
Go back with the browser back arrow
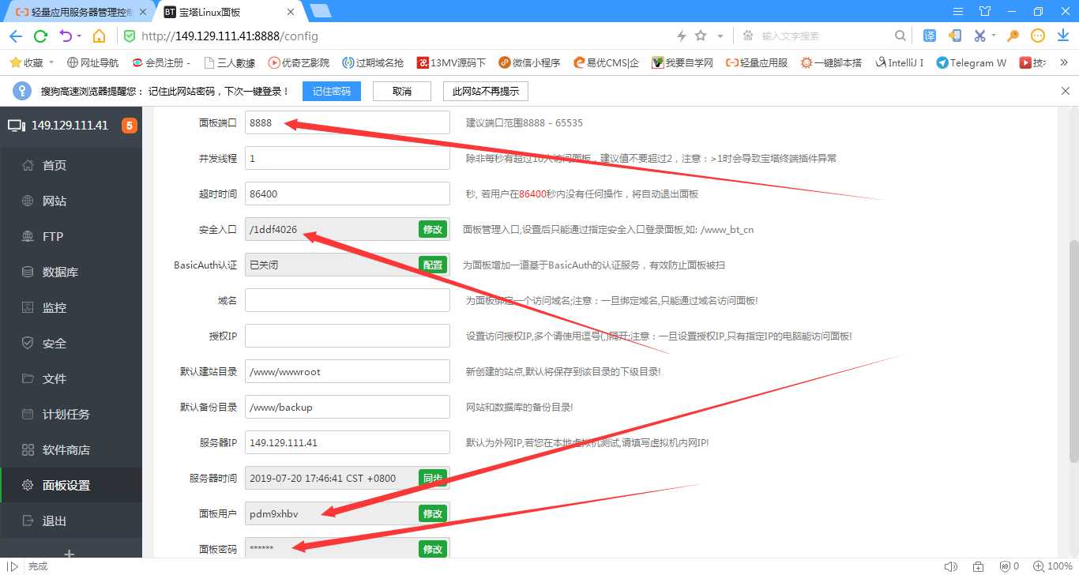(x=16, y=36)
